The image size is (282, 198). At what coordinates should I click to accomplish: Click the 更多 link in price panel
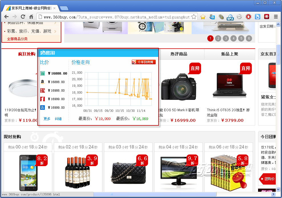47,119
